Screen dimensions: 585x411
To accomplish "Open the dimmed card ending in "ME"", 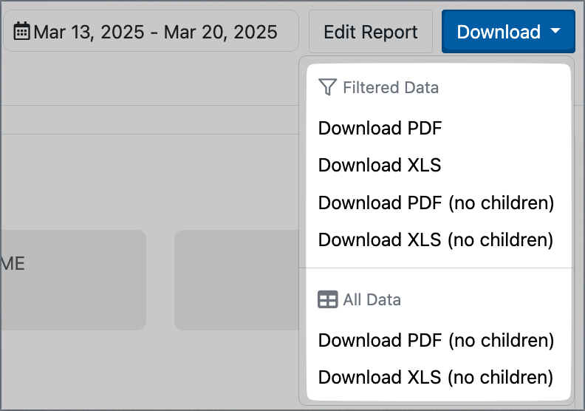I will click(x=72, y=280).
